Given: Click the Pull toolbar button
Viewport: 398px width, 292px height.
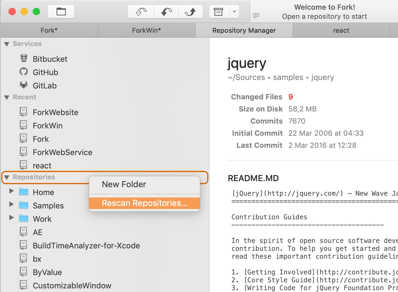Looking at the screenshot, I should click(x=166, y=12).
